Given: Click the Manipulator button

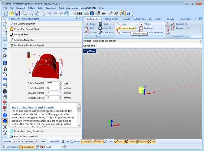Looking at the screenshot, I should click(11, 147).
